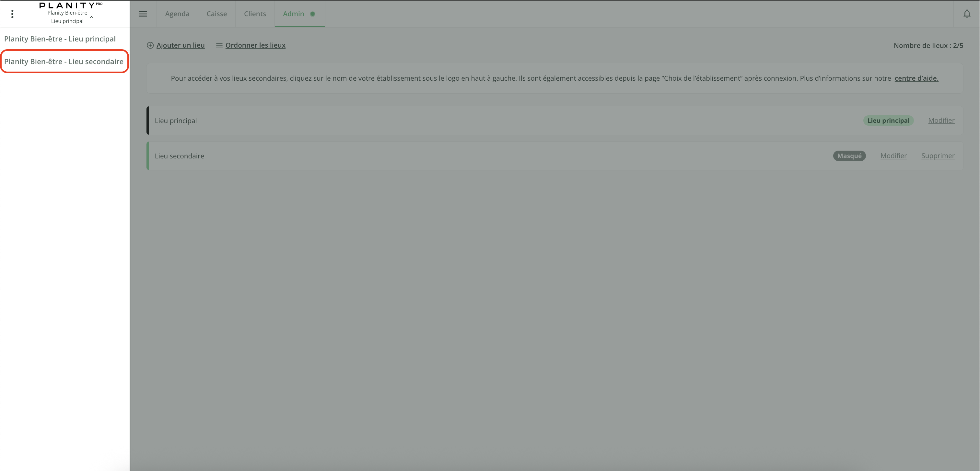The height and width of the screenshot is (471, 980).
Task: Click the Ajouter un lieu link
Action: (x=180, y=45)
